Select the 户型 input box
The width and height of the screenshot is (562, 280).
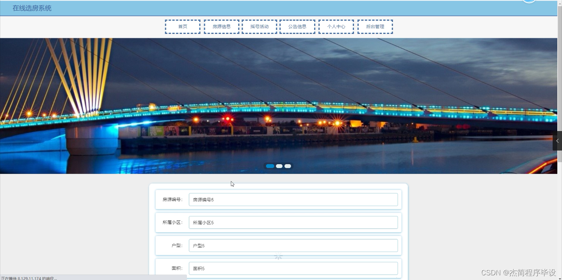[x=293, y=245]
